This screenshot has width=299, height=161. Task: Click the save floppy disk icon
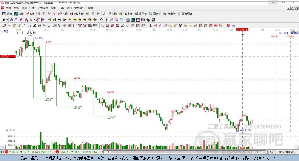(143, 20)
